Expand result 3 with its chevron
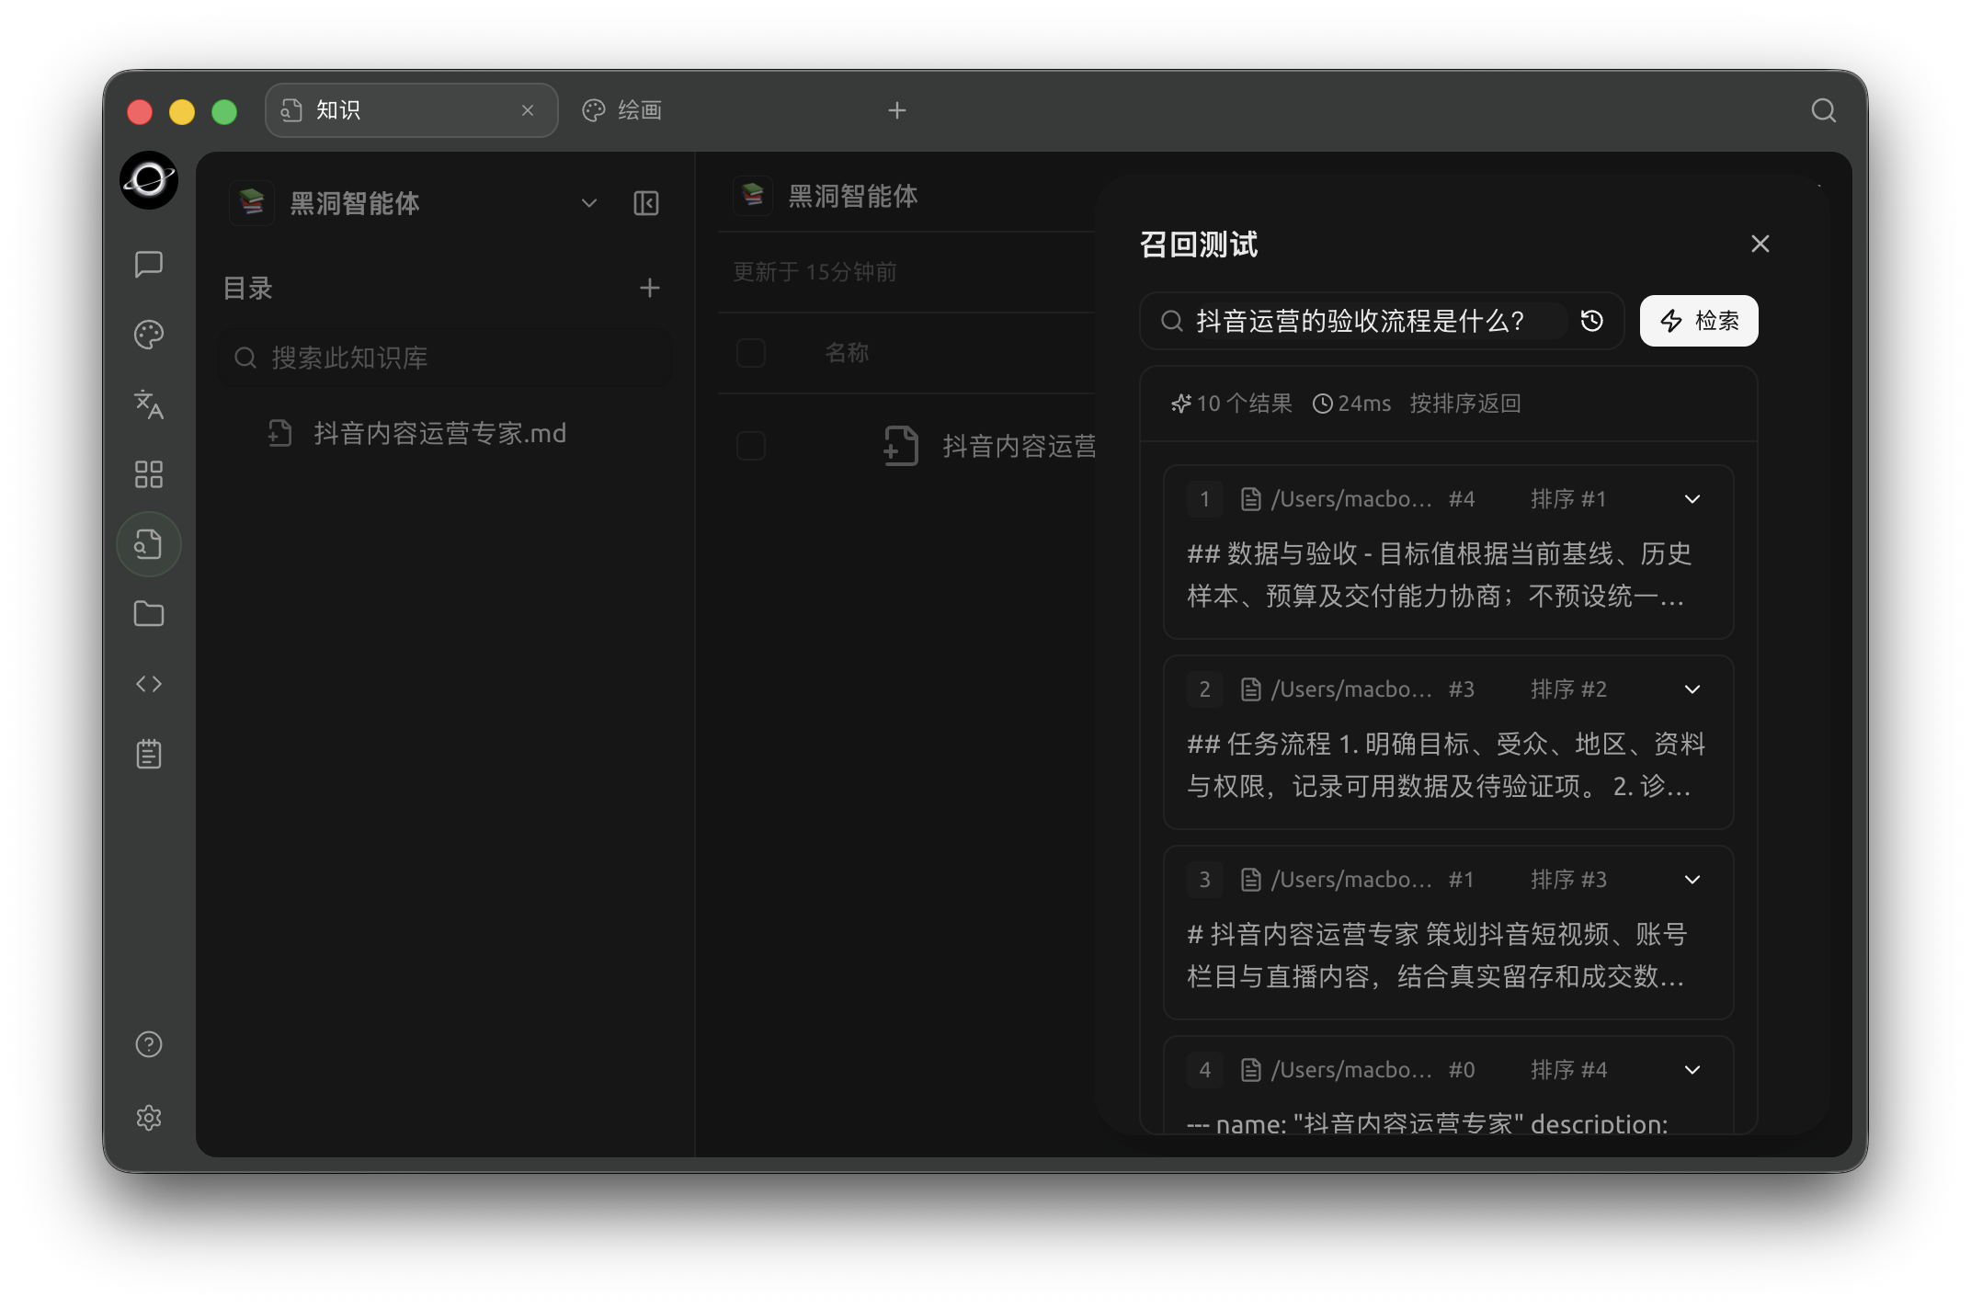Image resolution: width=1971 pixels, height=1309 pixels. click(x=1692, y=880)
